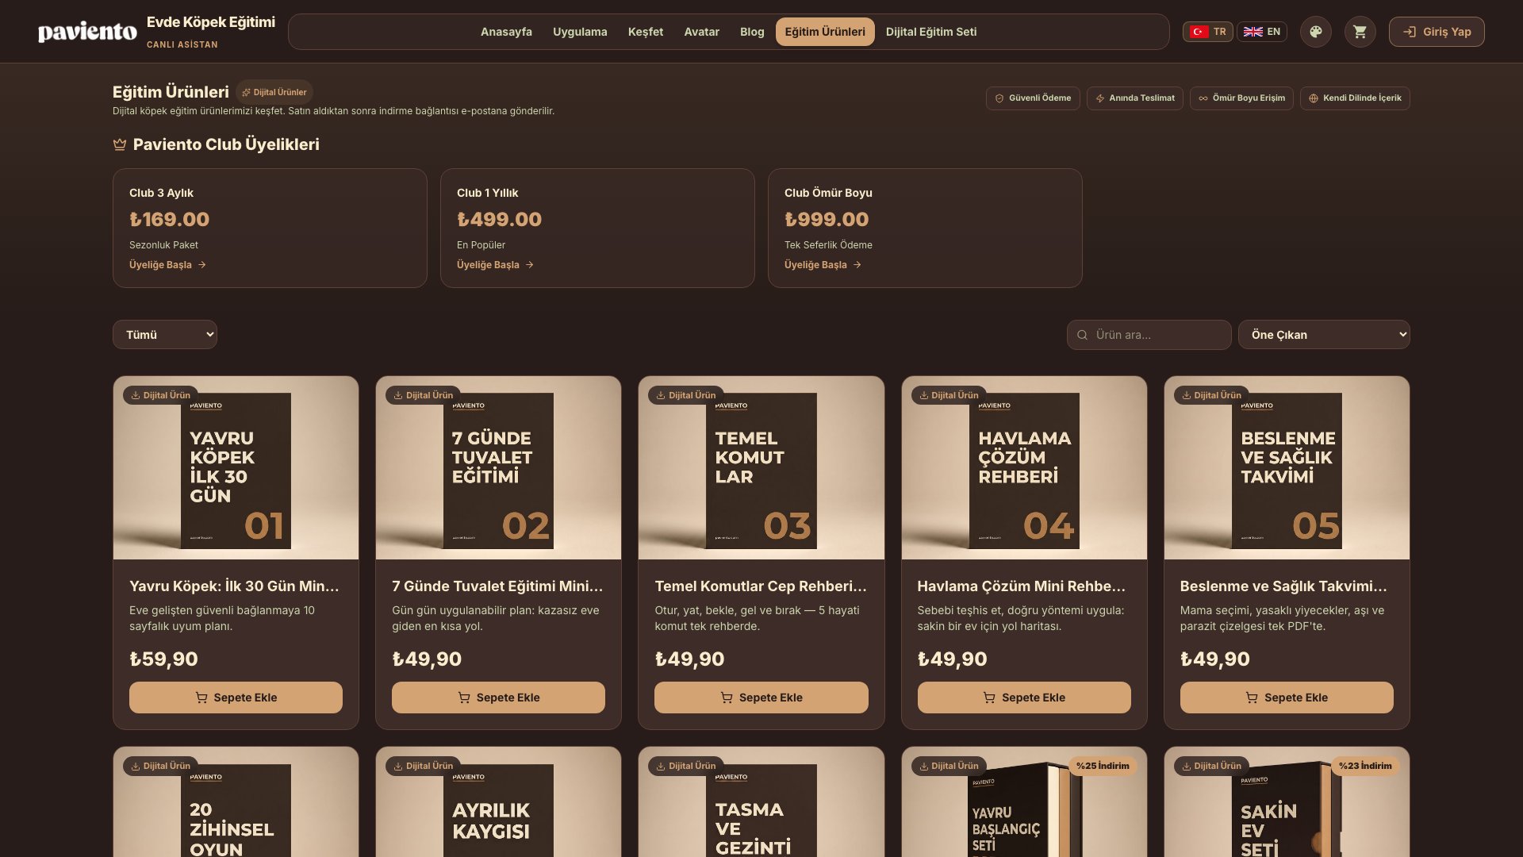Click the Paviento logo
This screenshot has width=1523, height=857.
(87, 32)
